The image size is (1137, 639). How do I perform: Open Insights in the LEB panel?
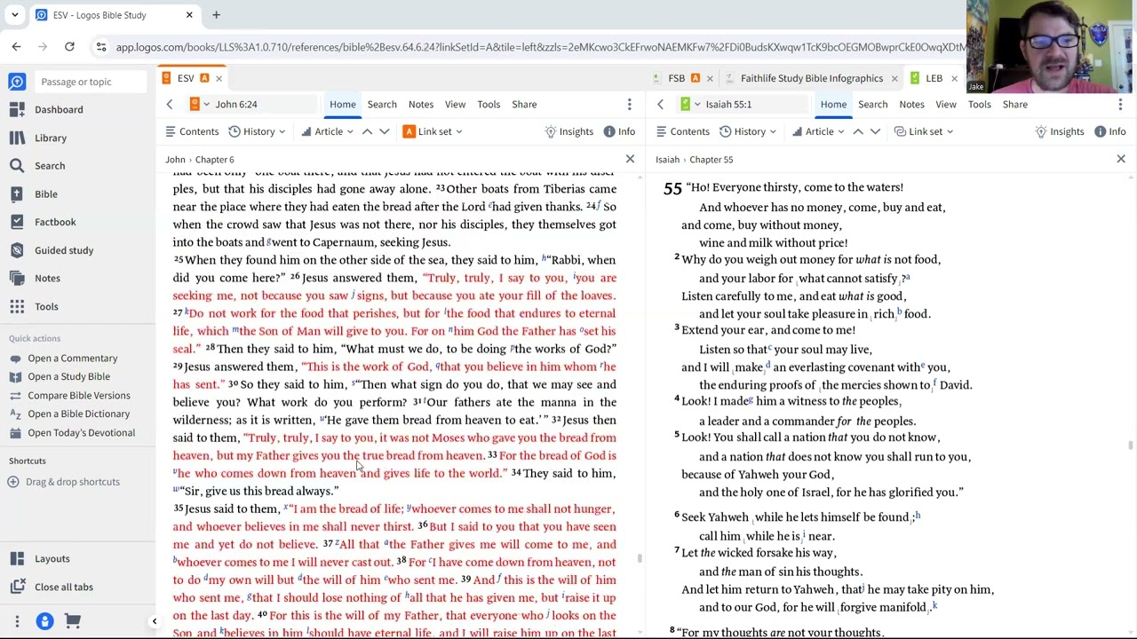click(1059, 131)
